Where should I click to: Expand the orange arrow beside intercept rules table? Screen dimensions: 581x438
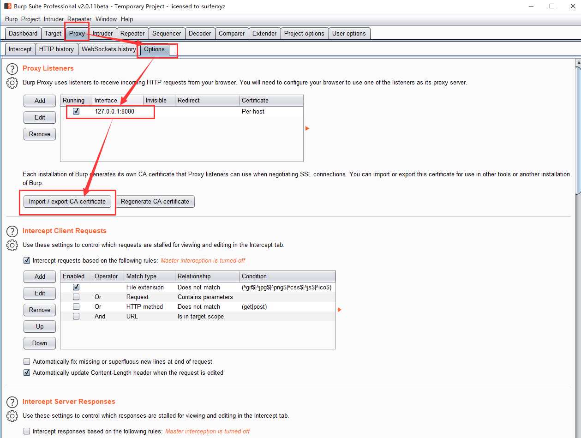point(340,310)
